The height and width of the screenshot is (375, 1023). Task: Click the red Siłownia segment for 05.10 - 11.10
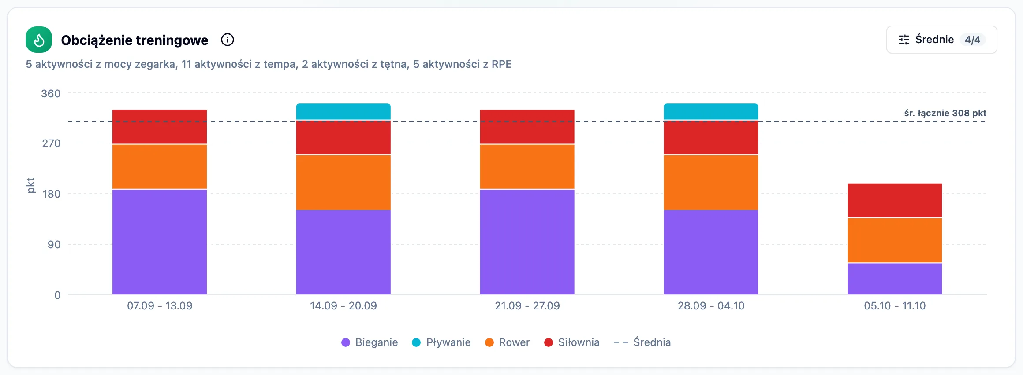[x=895, y=200]
